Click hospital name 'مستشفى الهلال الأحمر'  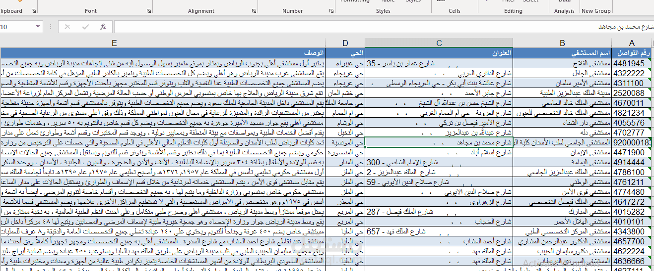click(x=582, y=222)
